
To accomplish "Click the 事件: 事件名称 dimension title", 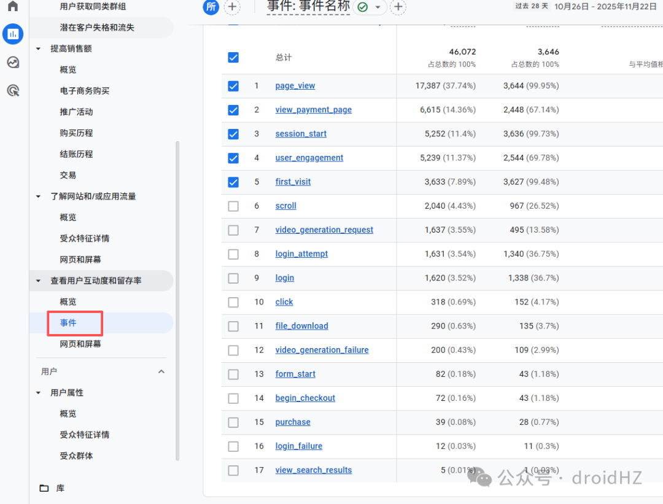I will [x=308, y=6].
